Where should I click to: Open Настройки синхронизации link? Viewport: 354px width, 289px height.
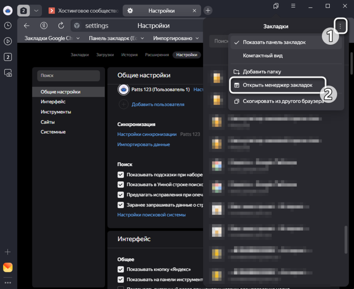pos(147,134)
